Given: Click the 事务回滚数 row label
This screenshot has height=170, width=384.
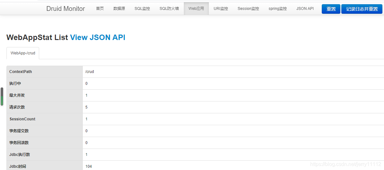Looking at the screenshot, I should pos(19,143).
